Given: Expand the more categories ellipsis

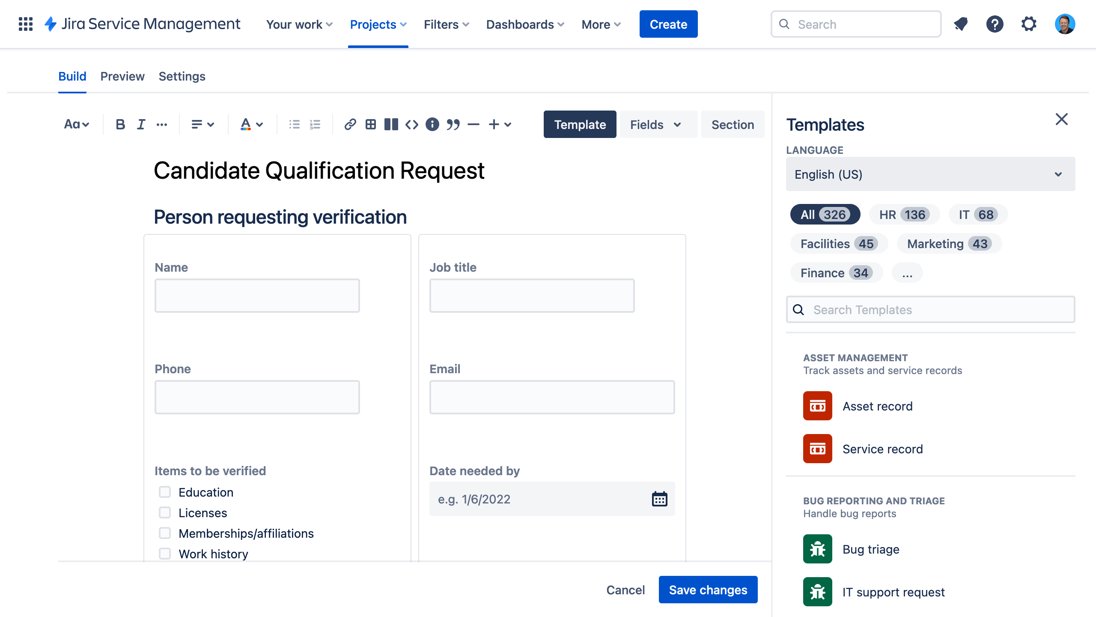Looking at the screenshot, I should pos(907,273).
